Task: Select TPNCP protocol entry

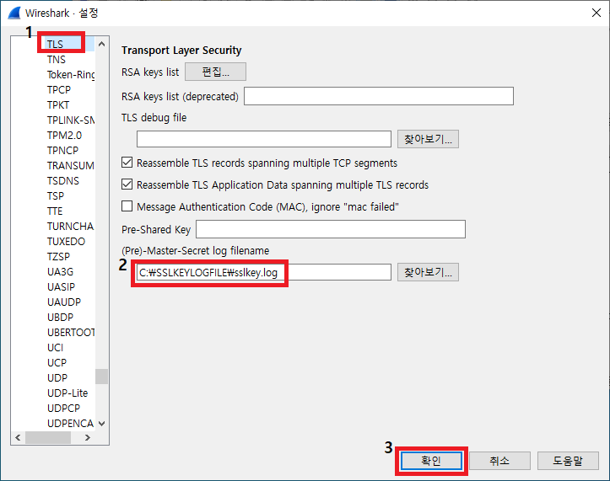Action: [62, 150]
